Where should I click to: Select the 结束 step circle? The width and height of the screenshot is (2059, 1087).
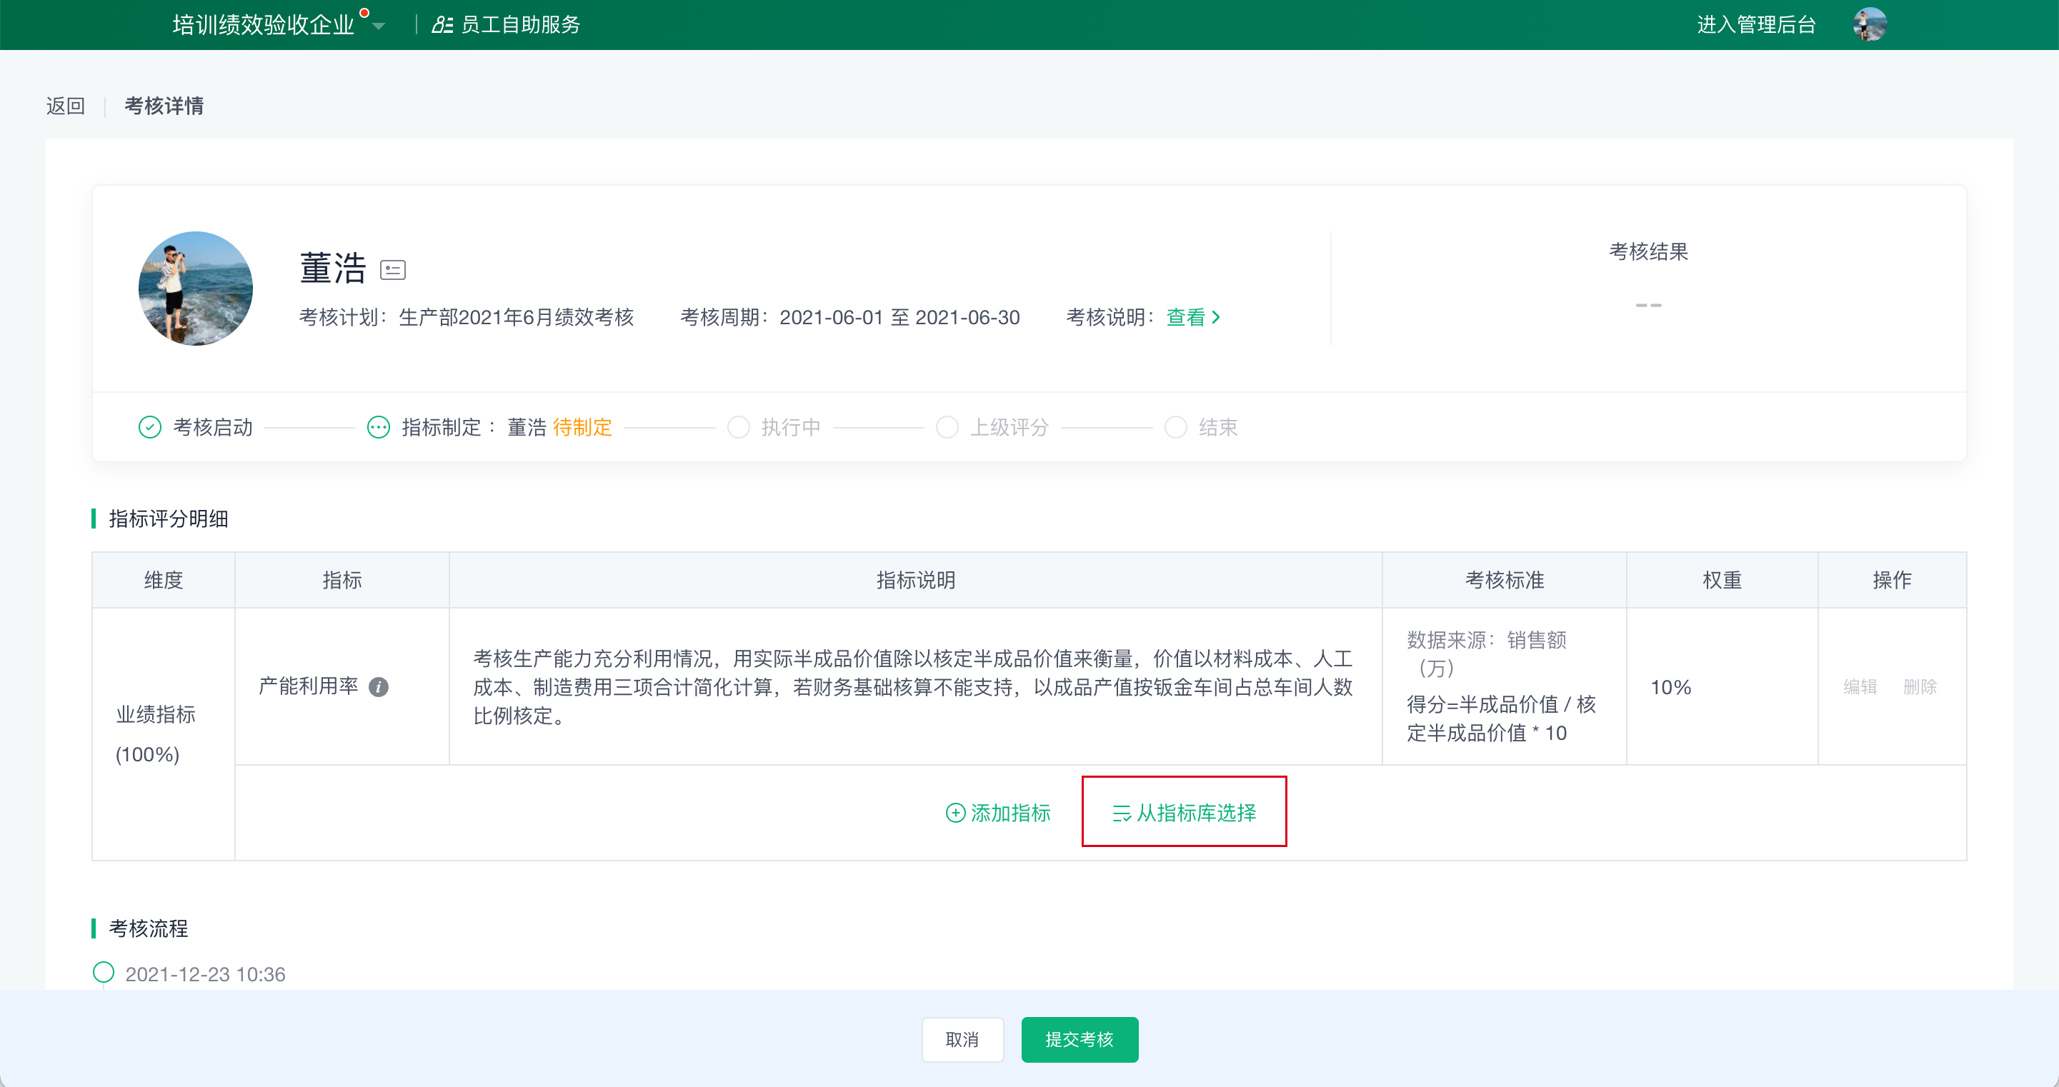pyautogui.click(x=1176, y=428)
